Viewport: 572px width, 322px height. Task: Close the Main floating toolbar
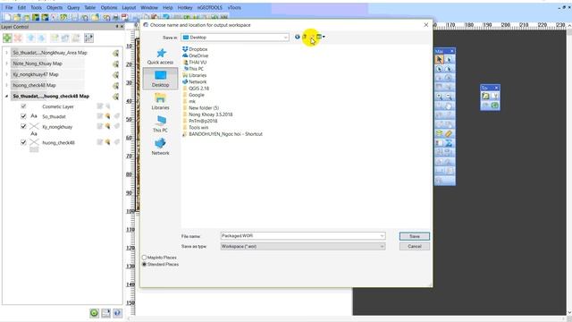(452, 51)
